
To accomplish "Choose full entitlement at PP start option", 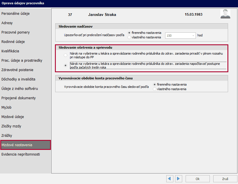I will pyautogui.click(x=66, y=55).
